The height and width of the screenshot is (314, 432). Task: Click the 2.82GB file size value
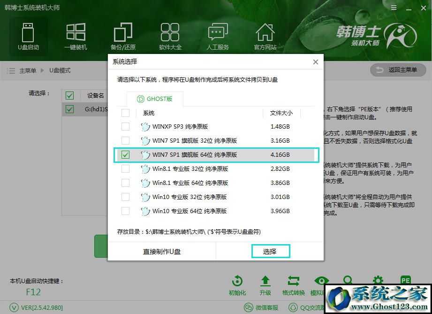click(x=280, y=168)
